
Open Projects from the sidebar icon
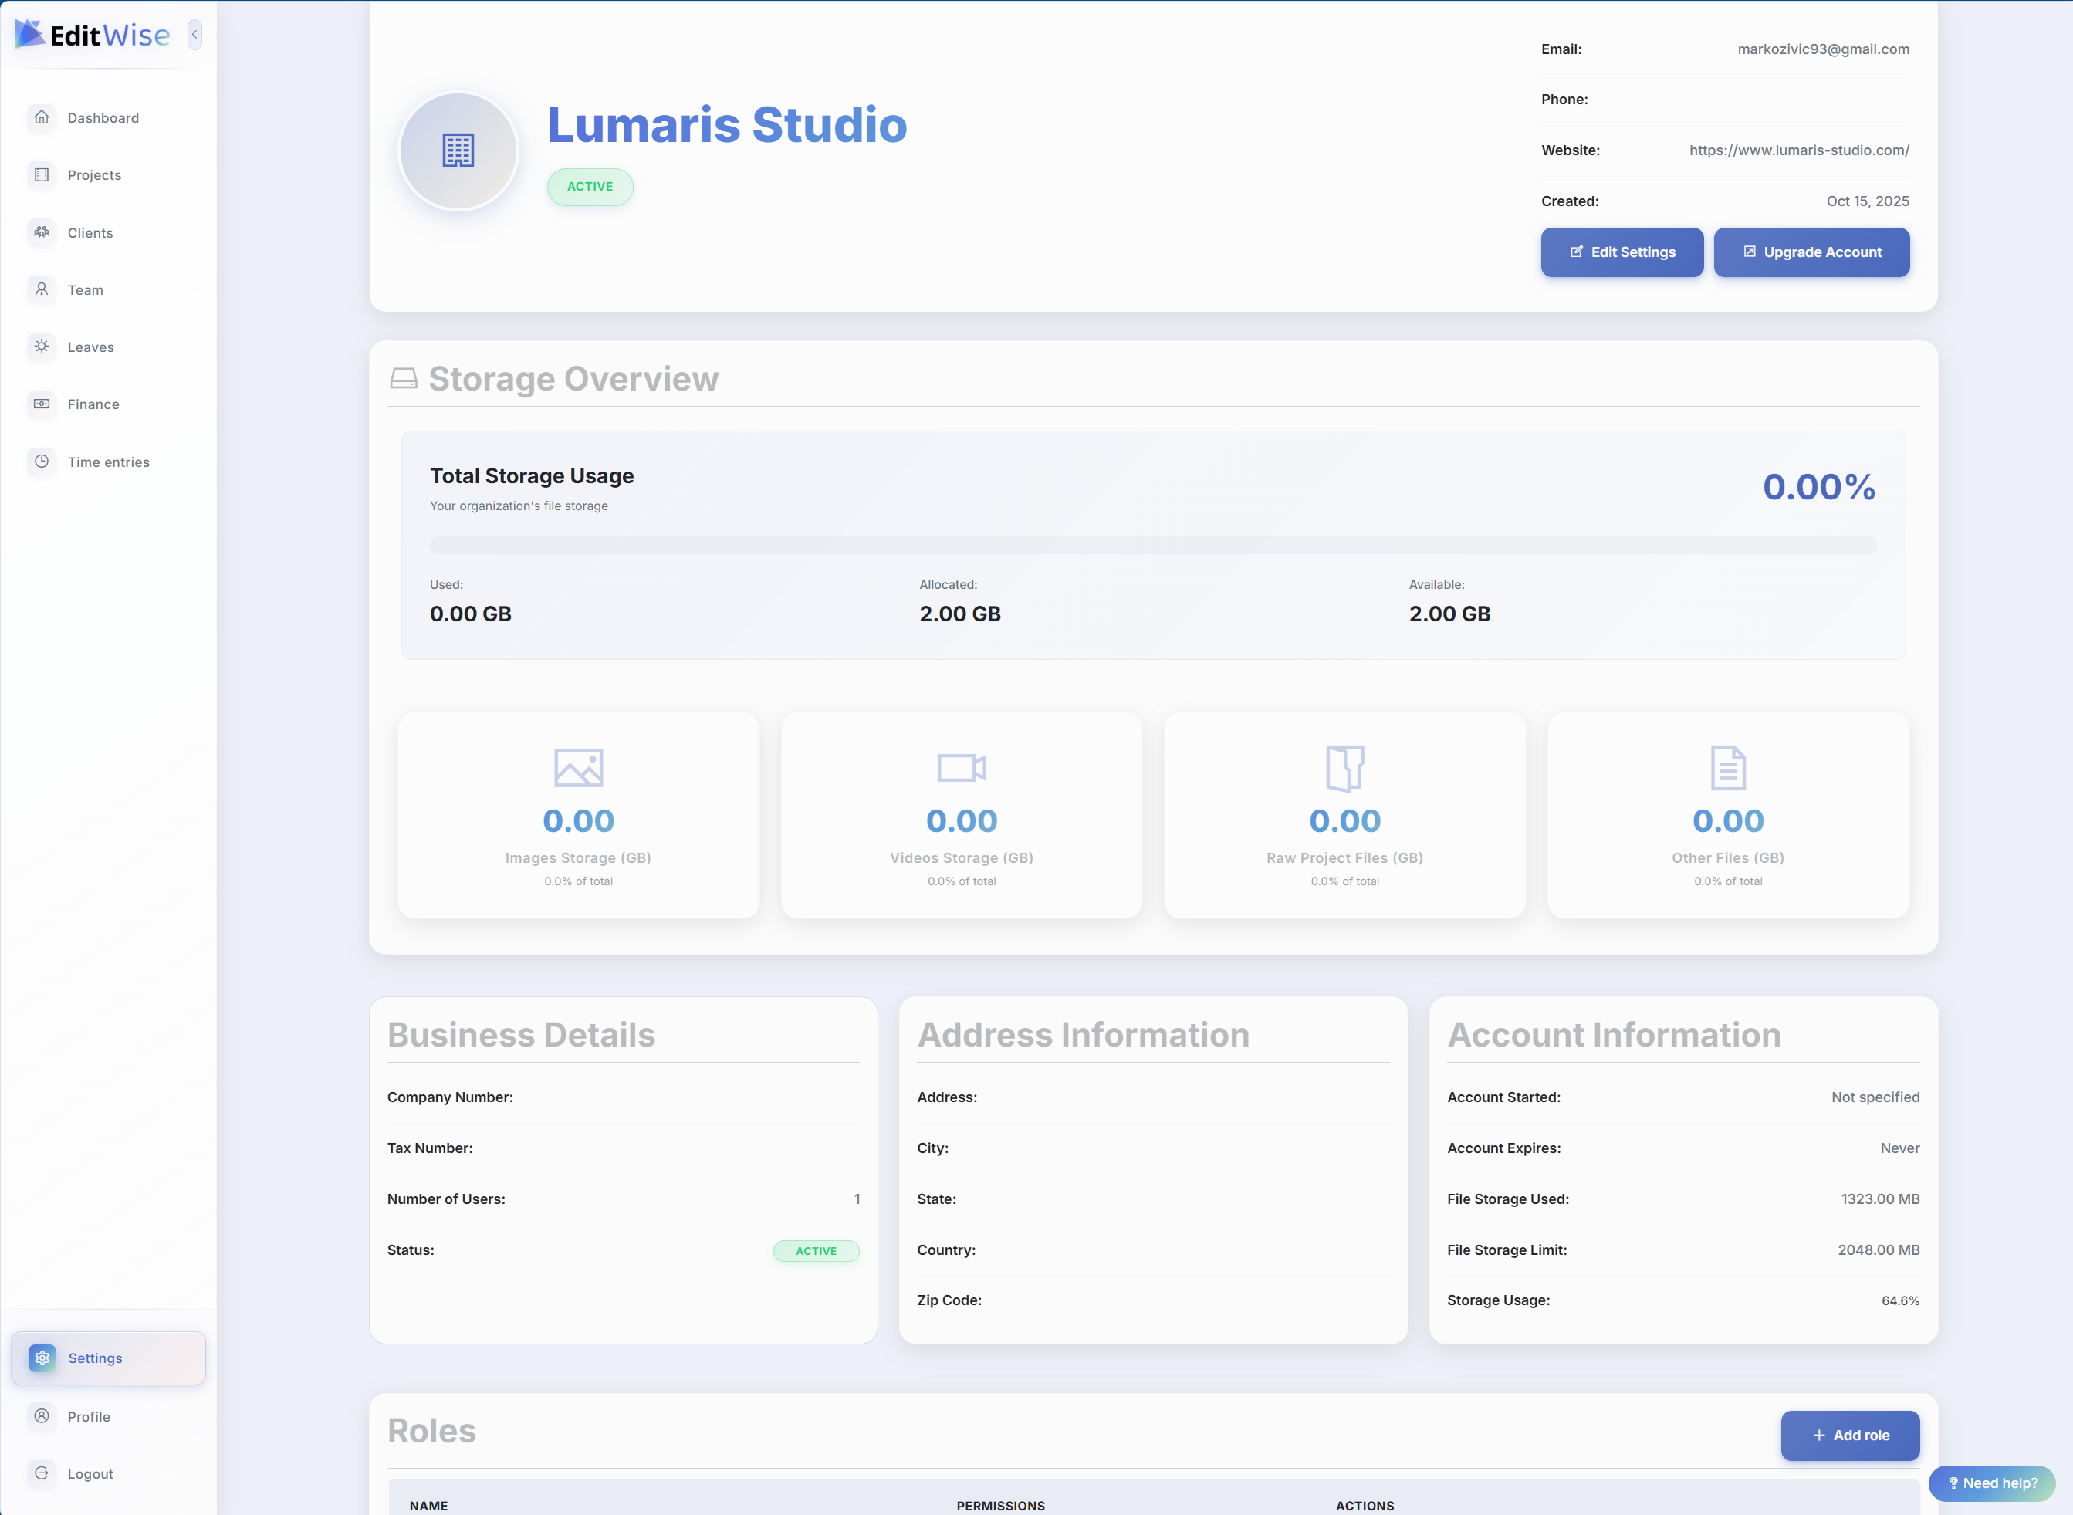41,174
